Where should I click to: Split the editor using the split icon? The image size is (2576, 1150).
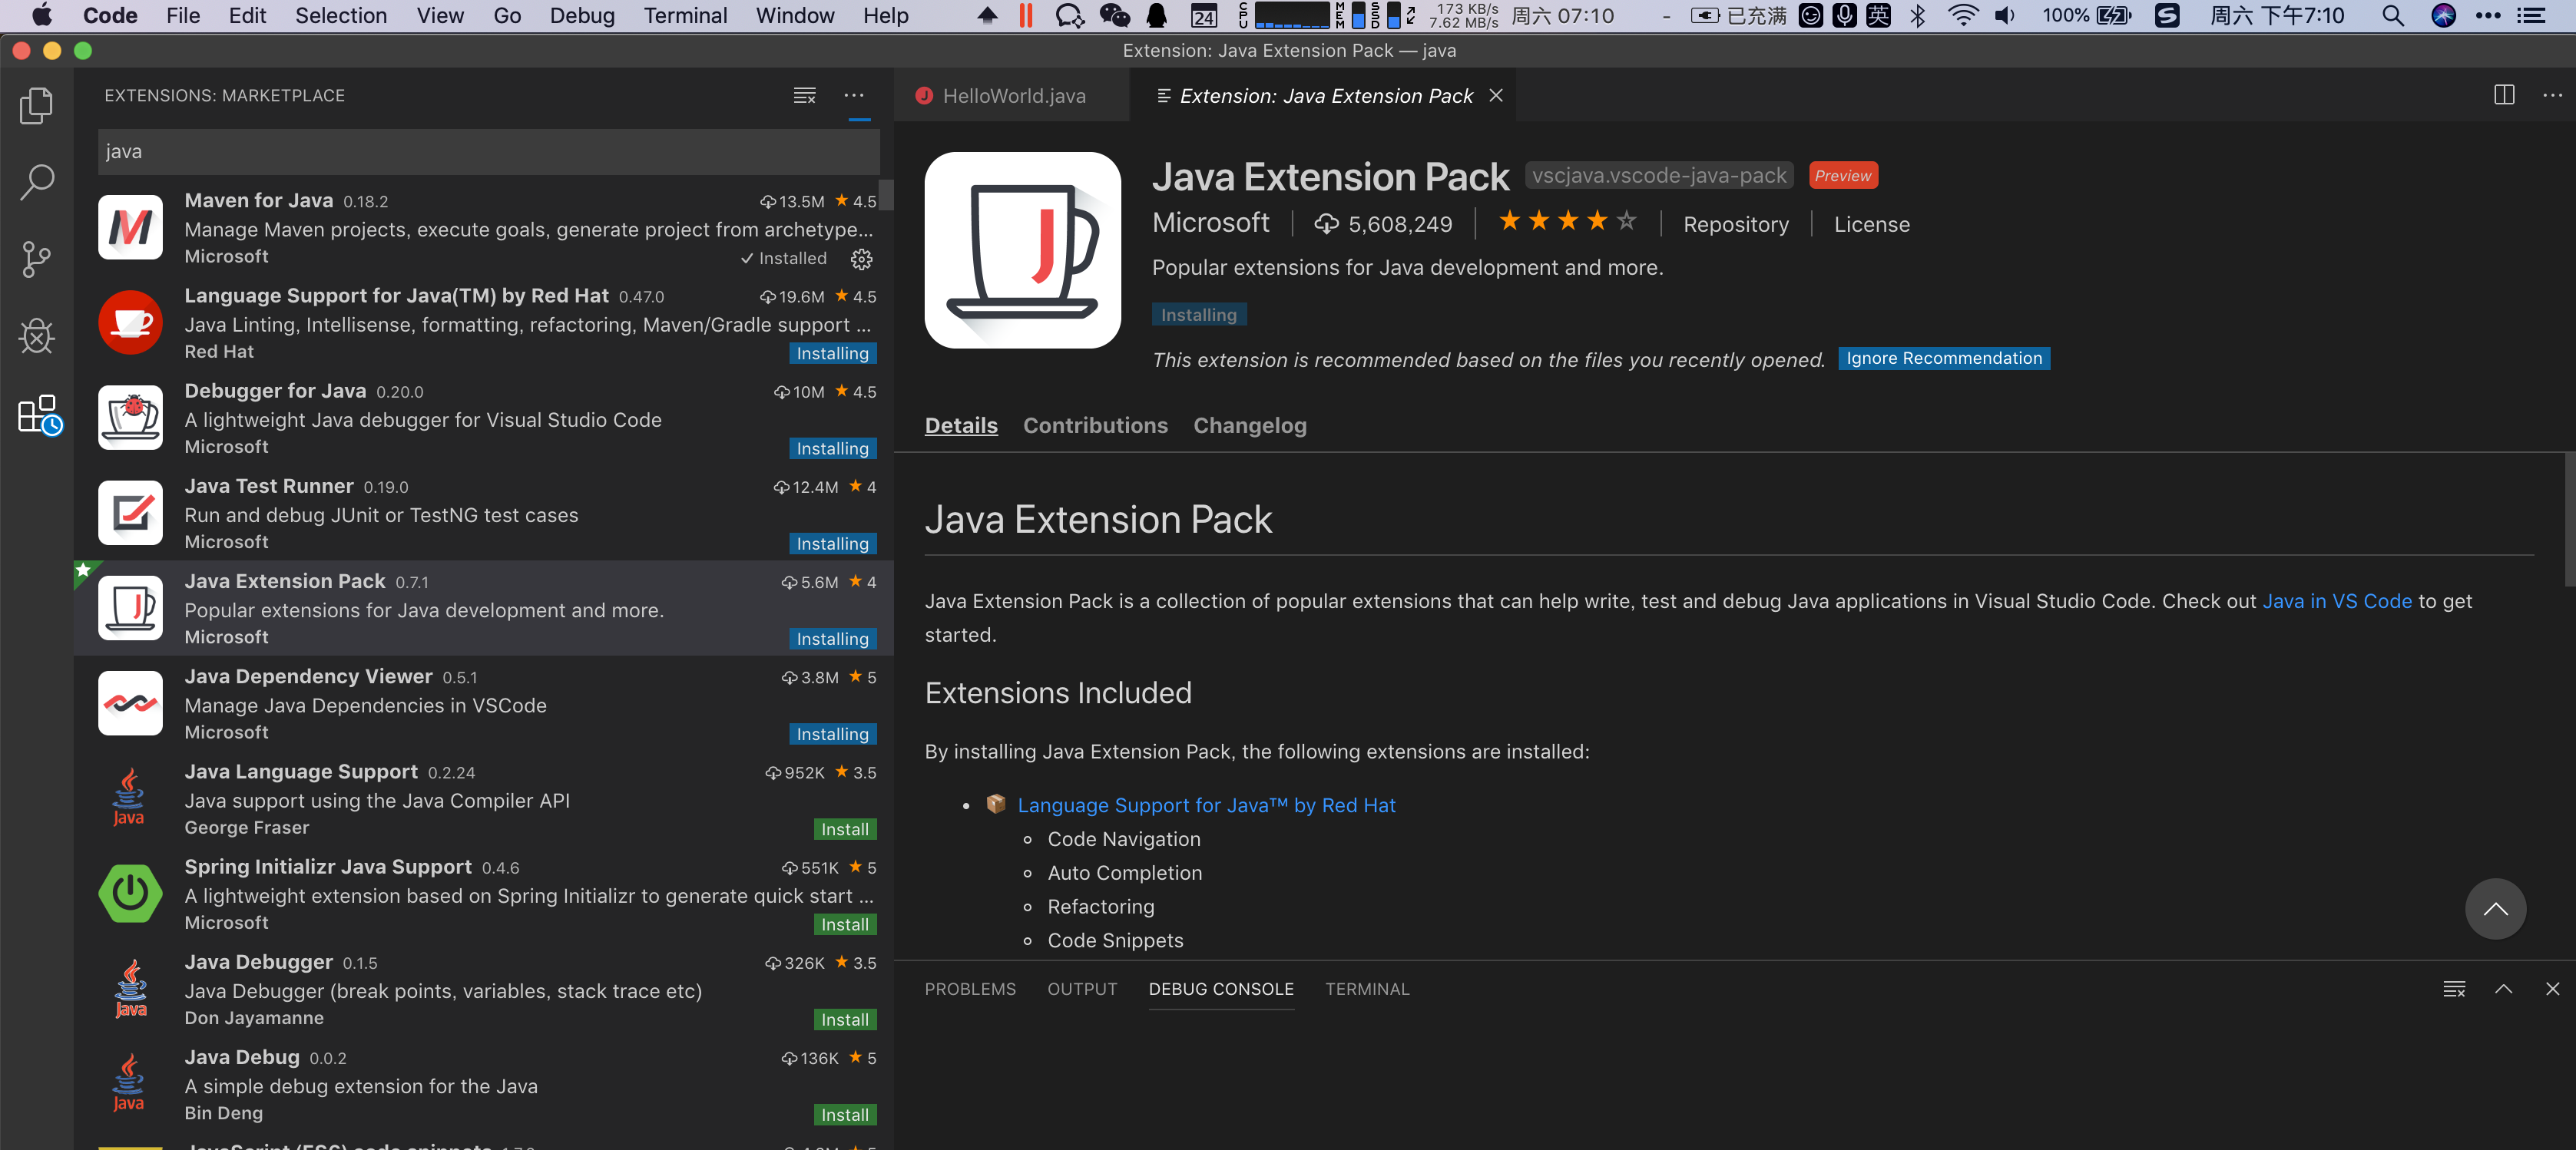tap(2504, 95)
